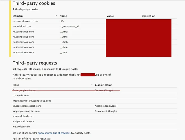
Task: Click the Value column header
Action: (x=110, y=16)
